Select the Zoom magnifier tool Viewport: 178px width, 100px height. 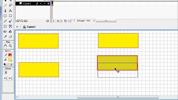click(x=11, y=46)
